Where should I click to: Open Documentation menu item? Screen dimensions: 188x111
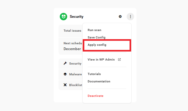point(99,81)
